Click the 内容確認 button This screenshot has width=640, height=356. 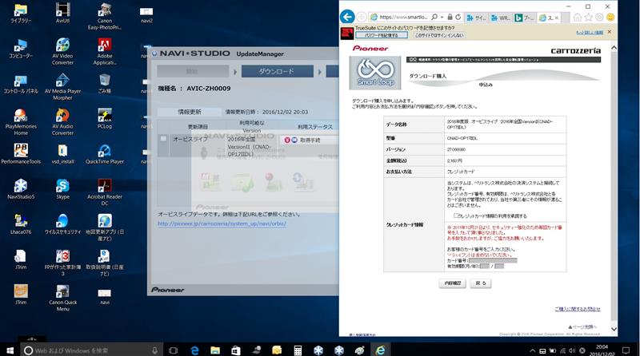452,283
